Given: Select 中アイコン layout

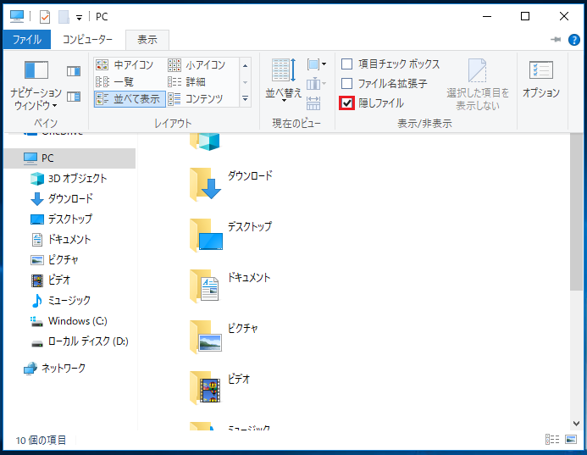Looking at the screenshot, I should click(x=125, y=64).
